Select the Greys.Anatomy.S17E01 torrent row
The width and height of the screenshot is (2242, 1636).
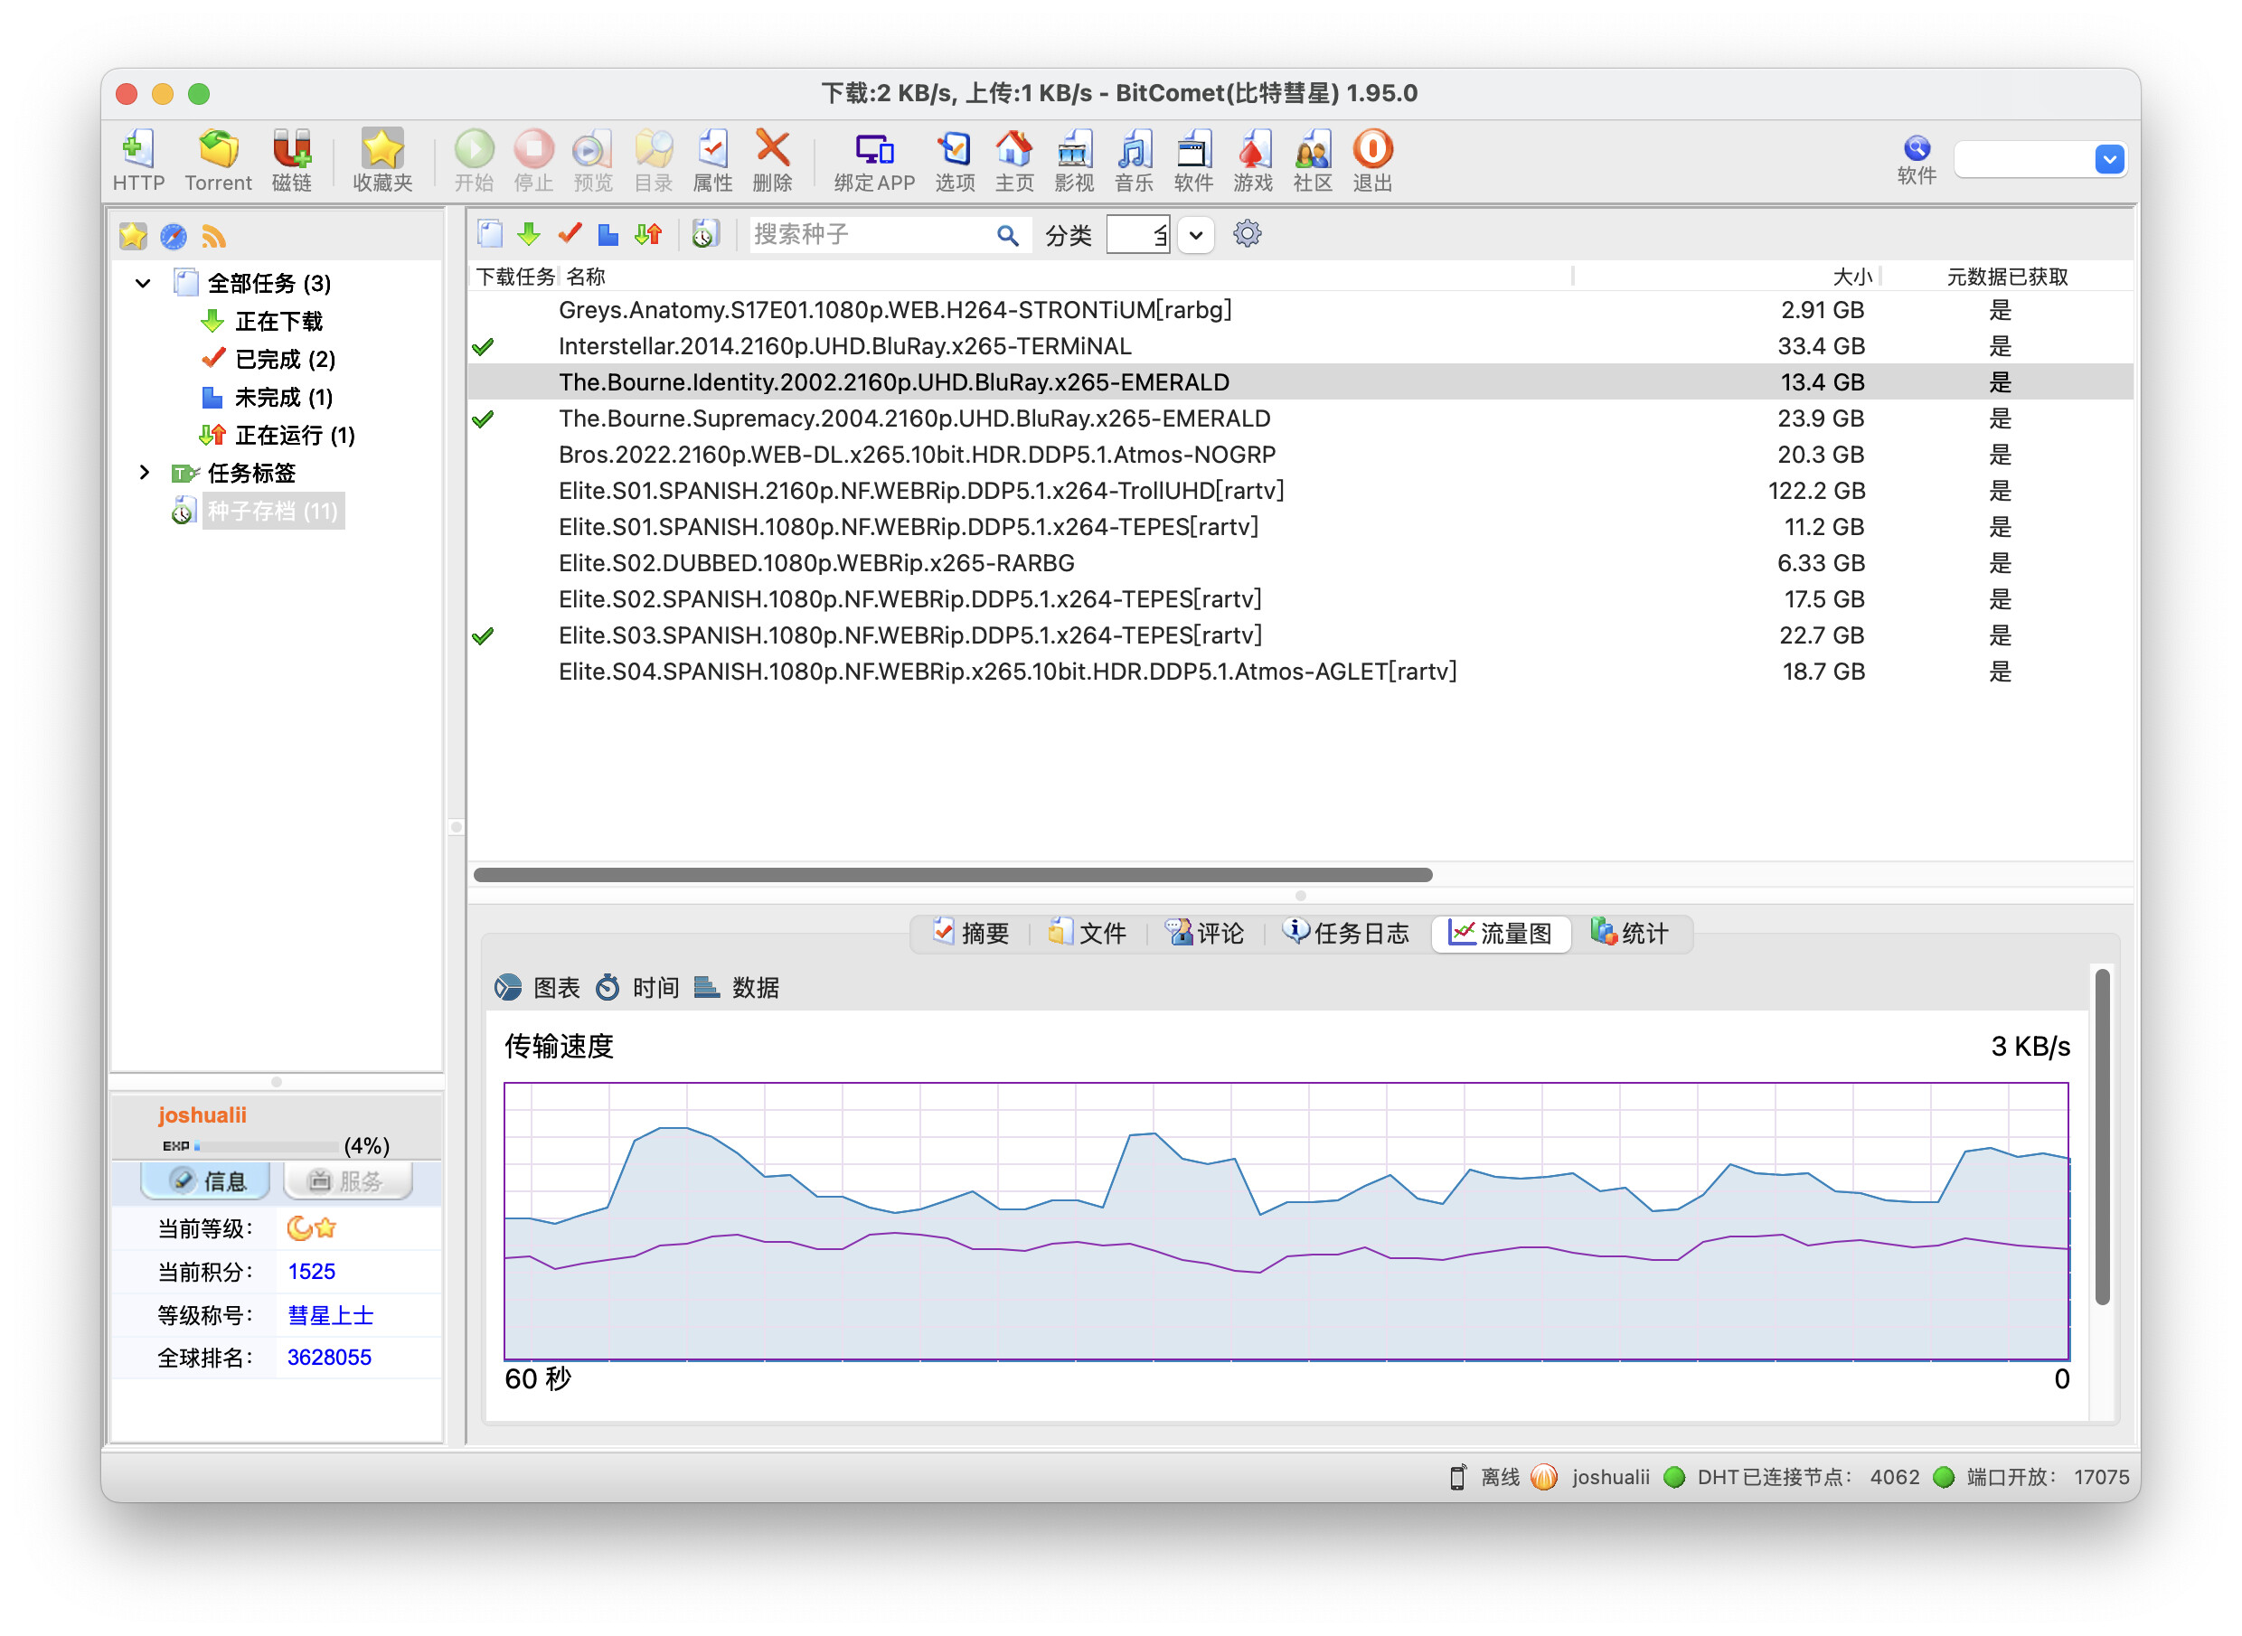pyautogui.click(x=1299, y=310)
